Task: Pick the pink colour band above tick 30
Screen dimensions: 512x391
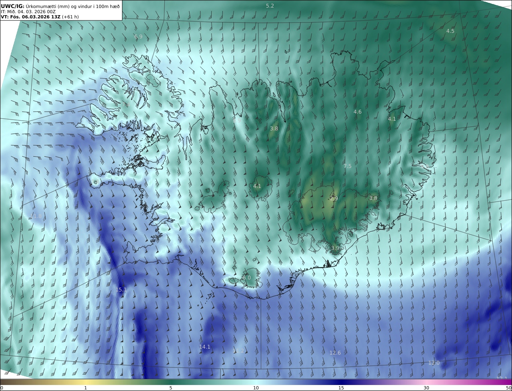Action: (x=426, y=382)
